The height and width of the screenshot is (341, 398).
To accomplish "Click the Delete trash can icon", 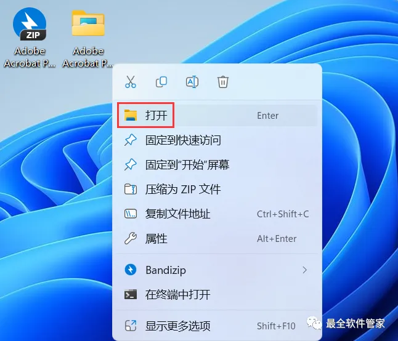I will click(223, 82).
